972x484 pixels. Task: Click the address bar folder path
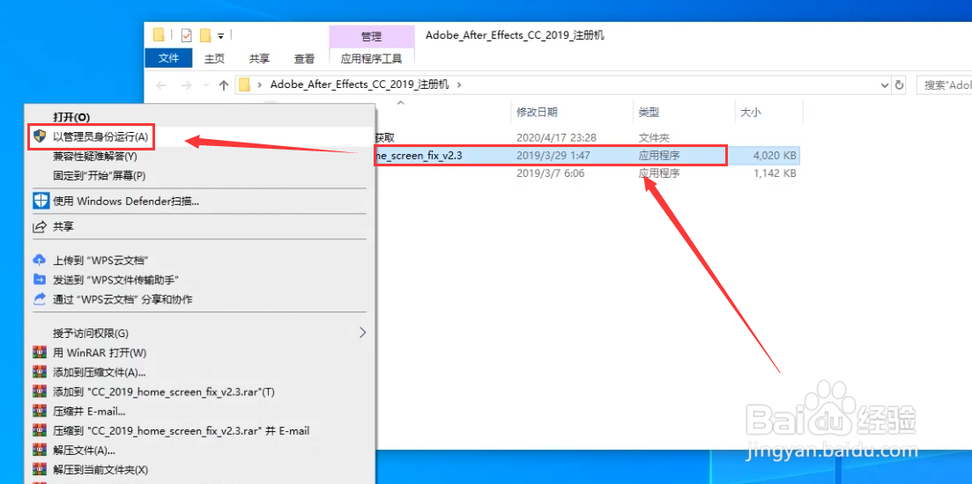(360, 84)
